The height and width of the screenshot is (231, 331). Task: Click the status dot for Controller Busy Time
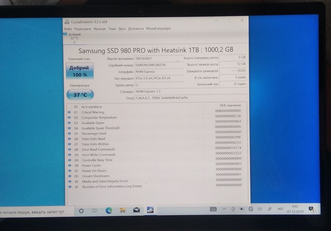pos(70,160)
